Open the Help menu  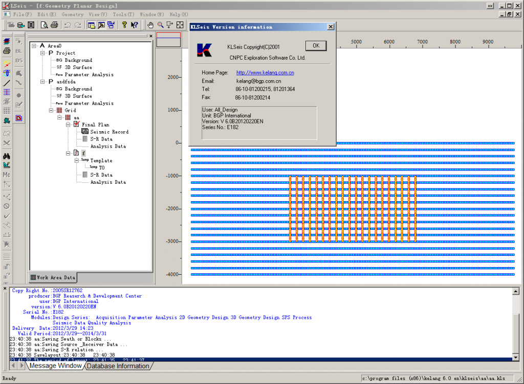(x=179, y=14)
